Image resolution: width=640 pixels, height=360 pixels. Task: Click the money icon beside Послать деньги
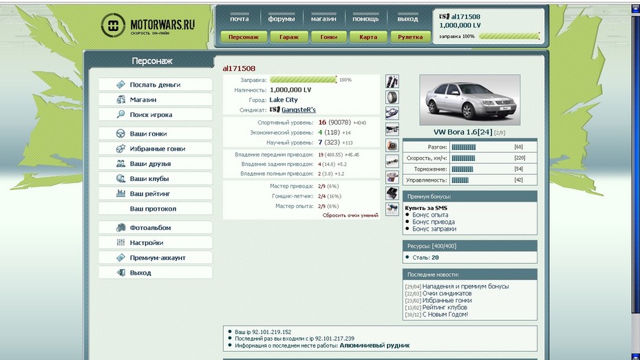(120, 85)
